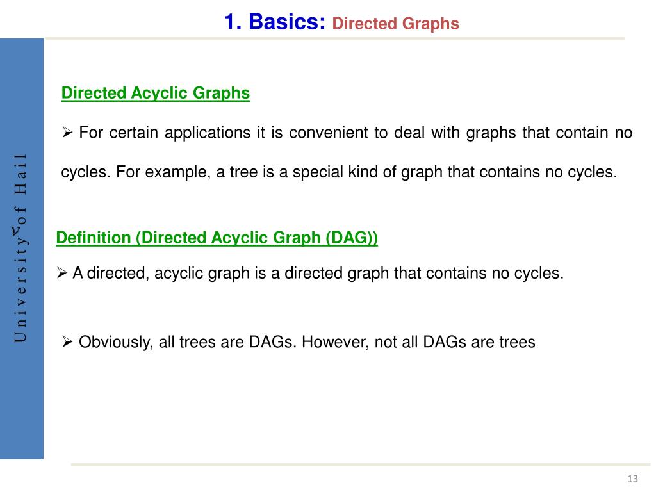Click the '1. Basics:' slide title
Viewport: 656px width, 492px height.
(x=274, y=22)
